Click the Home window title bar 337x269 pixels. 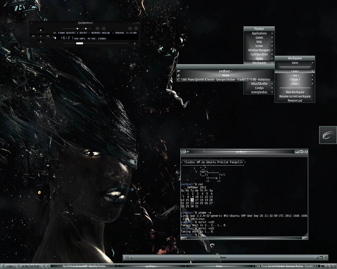tap(223, 257)
